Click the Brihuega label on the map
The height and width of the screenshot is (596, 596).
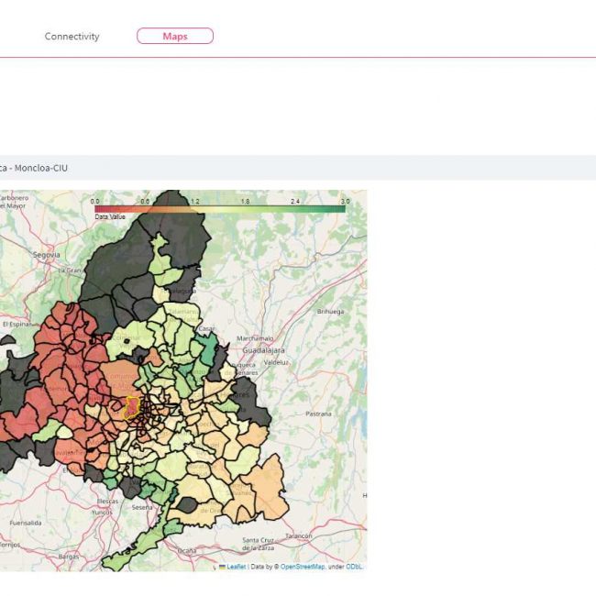[330, 312]
